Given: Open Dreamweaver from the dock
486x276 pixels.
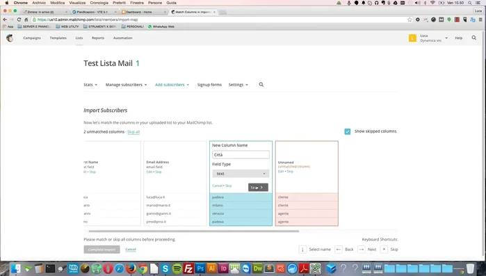Looking at the screenshot, I should coord(257,268).
